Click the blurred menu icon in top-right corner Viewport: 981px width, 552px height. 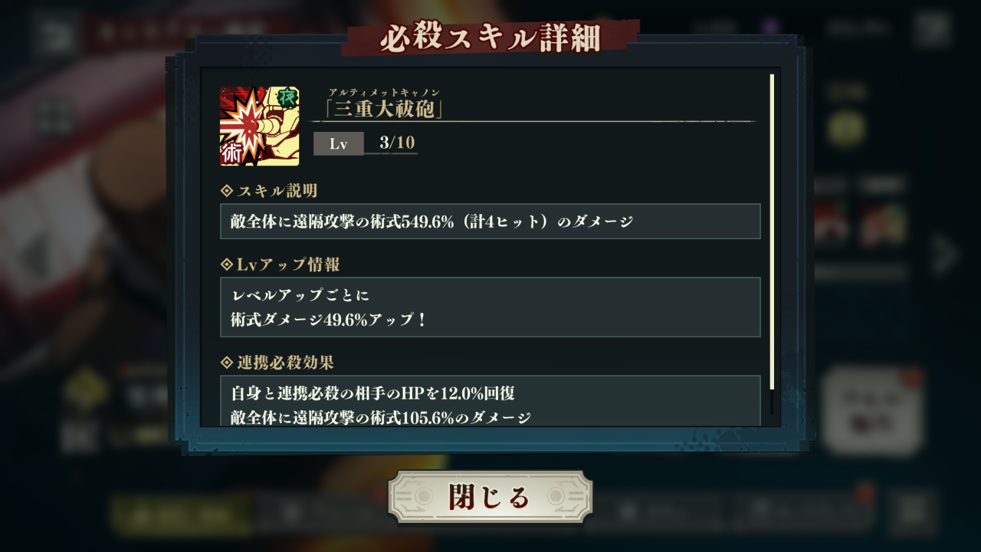click(x=931, y=31)
